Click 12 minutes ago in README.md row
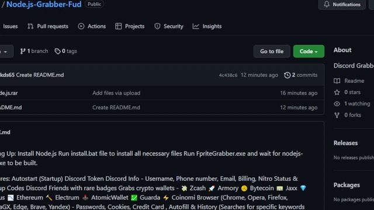The image size is (374, 210). pos(299,107)
